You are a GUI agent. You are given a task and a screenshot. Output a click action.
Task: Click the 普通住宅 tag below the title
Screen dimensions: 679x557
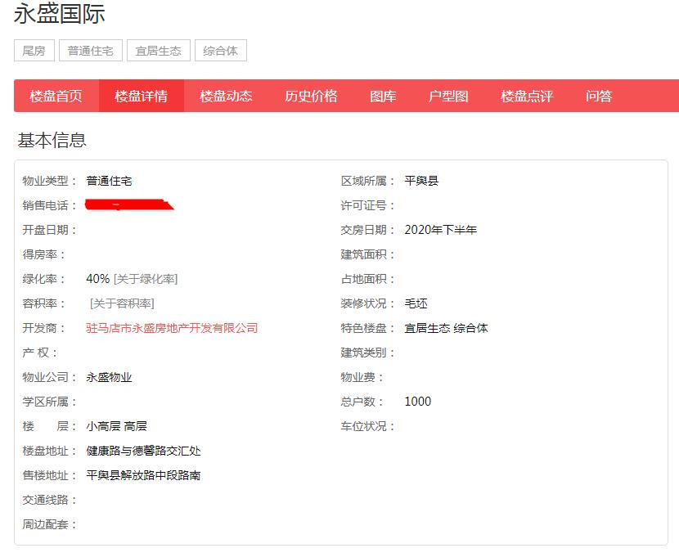point(90,51)
